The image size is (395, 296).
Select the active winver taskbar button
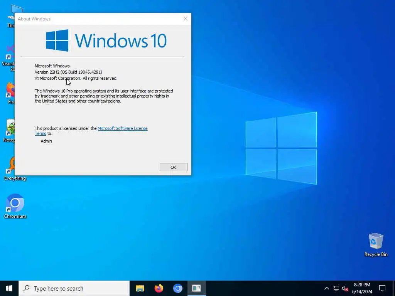click(196, 288)
